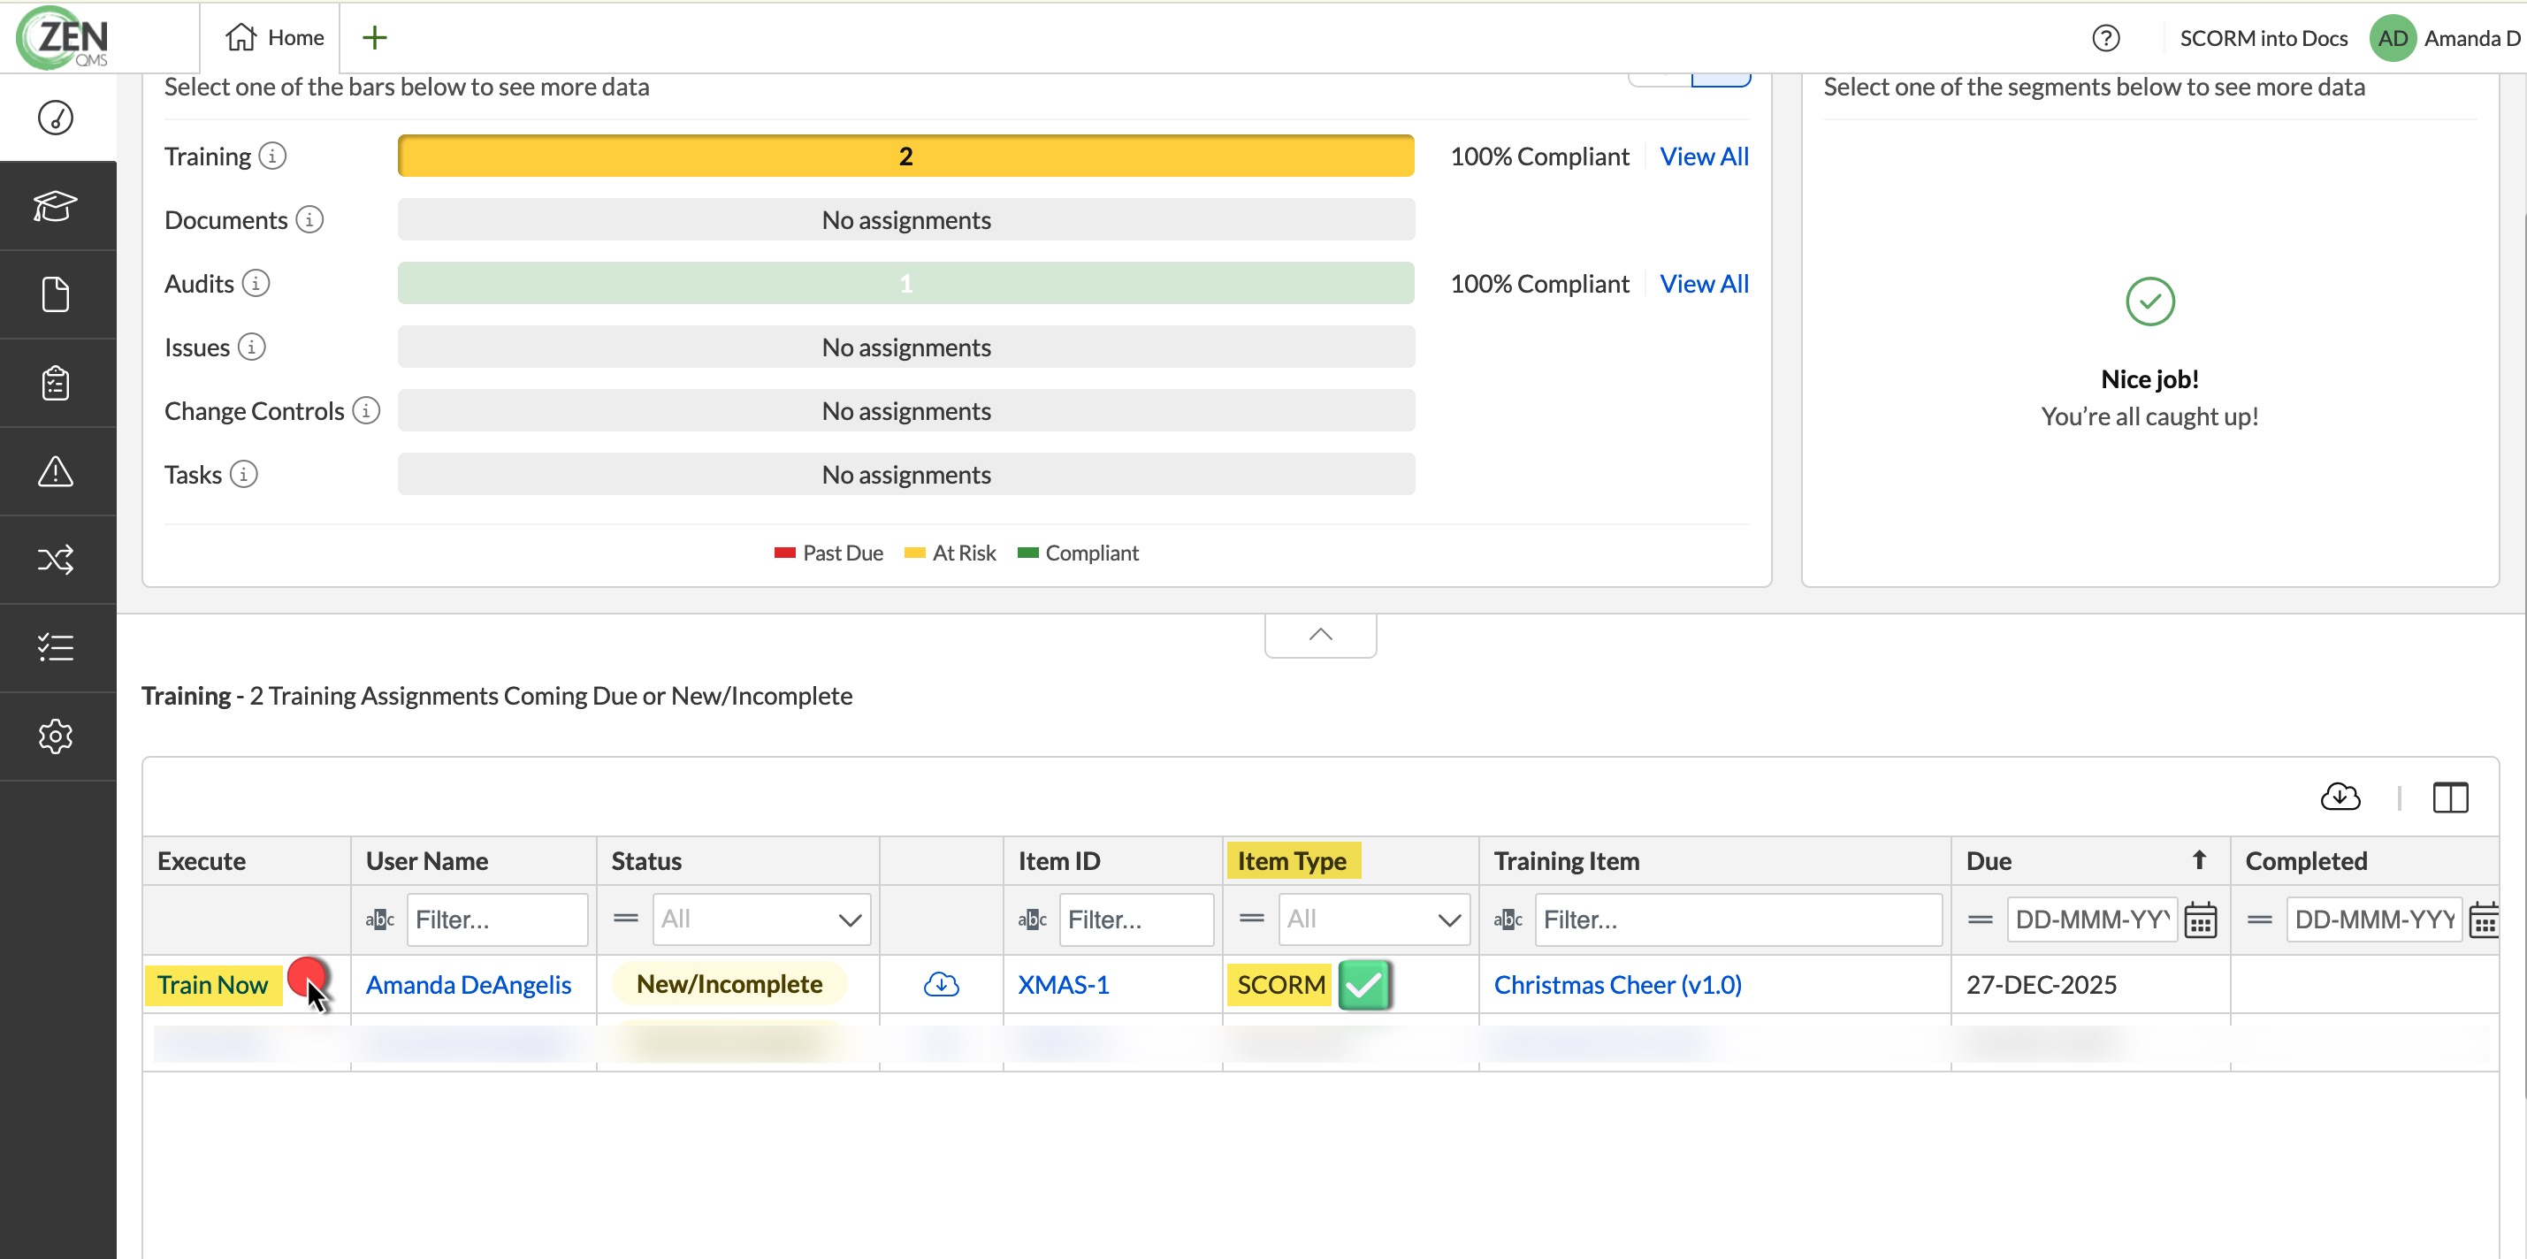Click the Completed filter equals operator
This screenshot has height=1259, width=2527.
2260,920
